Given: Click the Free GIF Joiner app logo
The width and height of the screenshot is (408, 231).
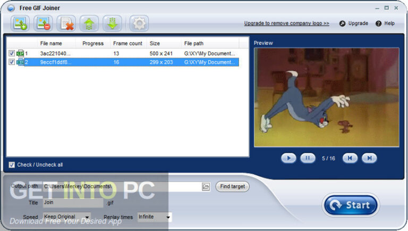Looking at the screenshot, I should click(x=11, y=8).
